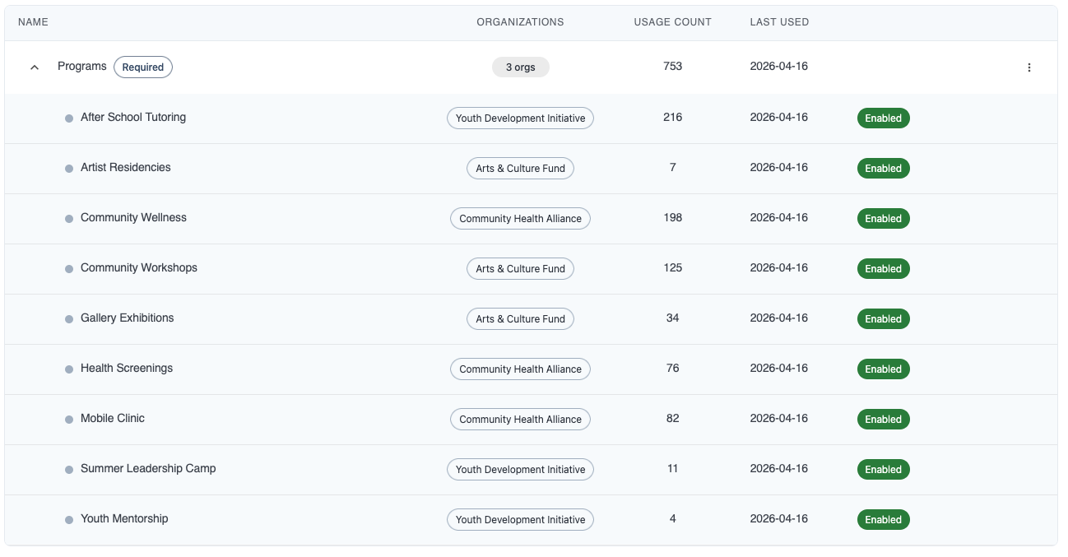Click the NAME column header
Viewport: 1068px width, 557px height.
33,22
